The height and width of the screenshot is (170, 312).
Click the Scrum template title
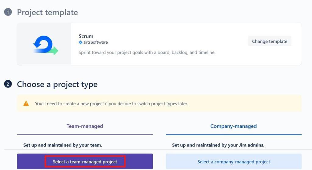pyautogui.click(x=86, y=36)
